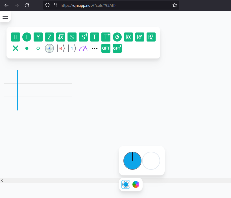The image size is (231, 198).
Task: Switch to the color wheel display mode
Action: 136,184
